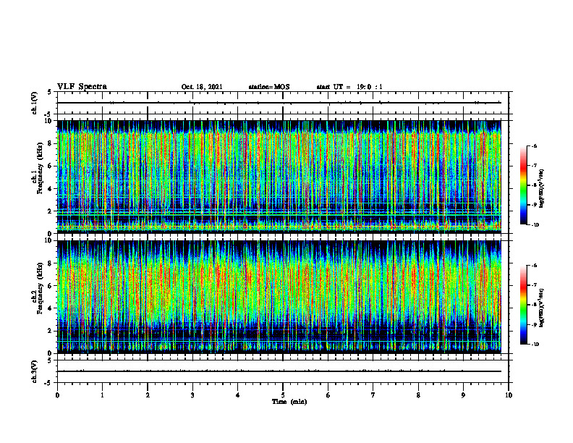Click time axis tick label "0"
This screenshot has height=443, width=573.
(57, 395)
